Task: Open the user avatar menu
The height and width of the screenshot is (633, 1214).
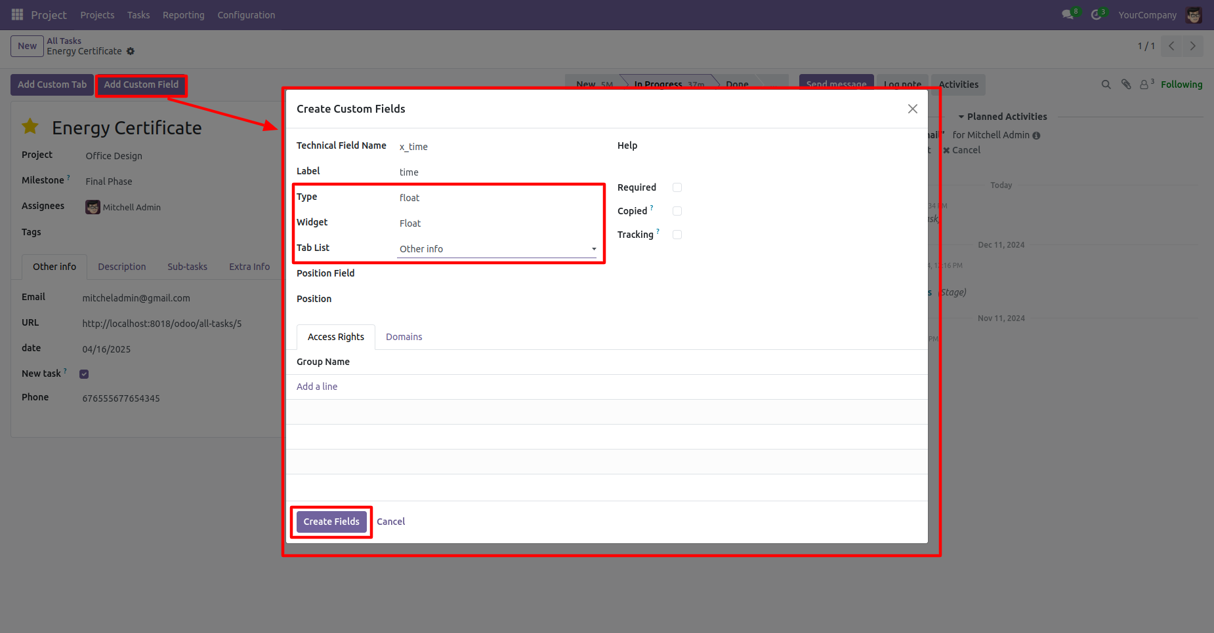Action: pos(1194,14)
